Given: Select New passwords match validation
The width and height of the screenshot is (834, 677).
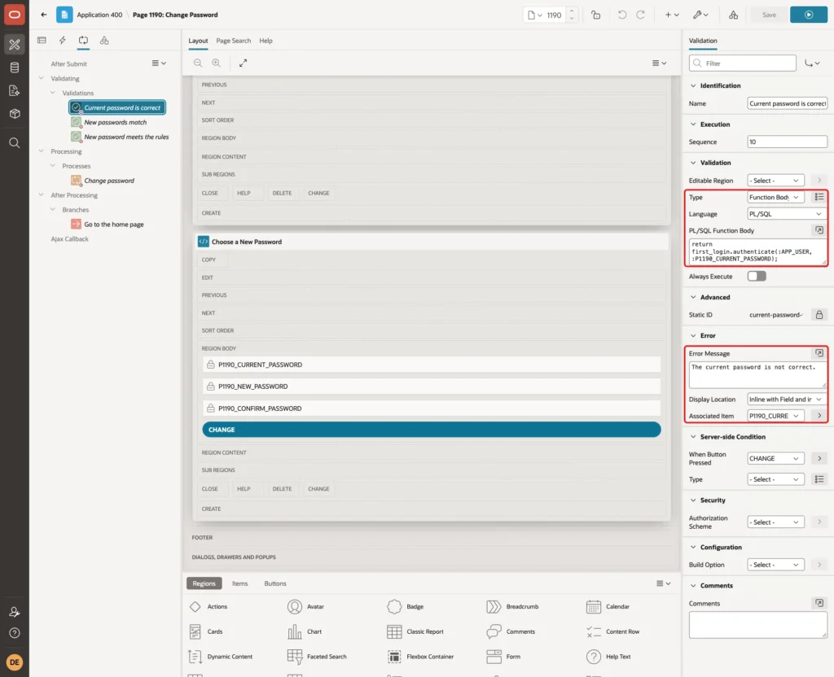Looking at the screenshot, I should 116,122.
